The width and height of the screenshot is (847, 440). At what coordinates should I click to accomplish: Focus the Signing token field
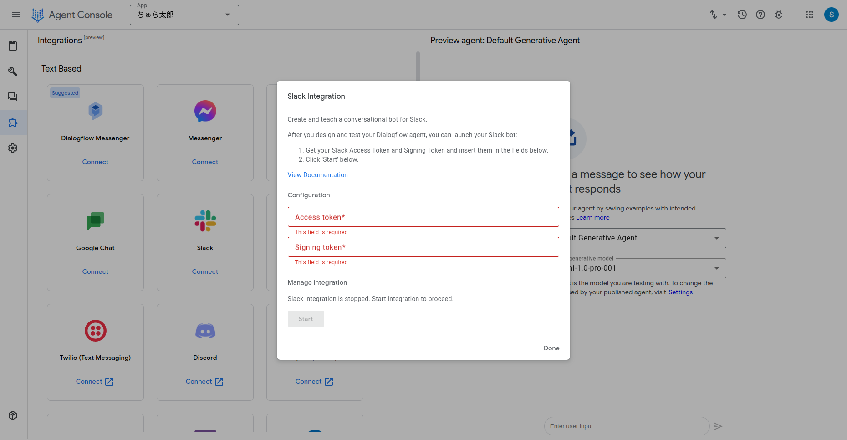(423, 247)
